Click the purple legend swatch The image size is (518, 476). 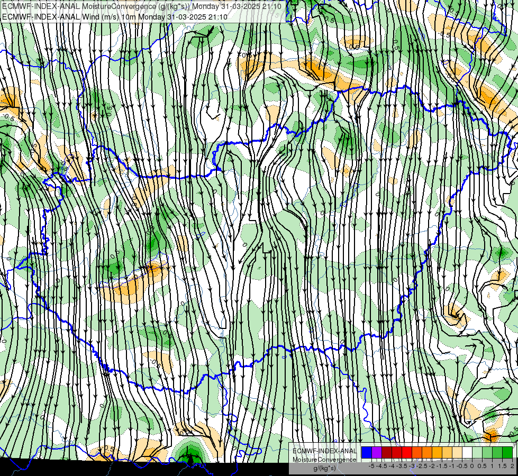377,452
